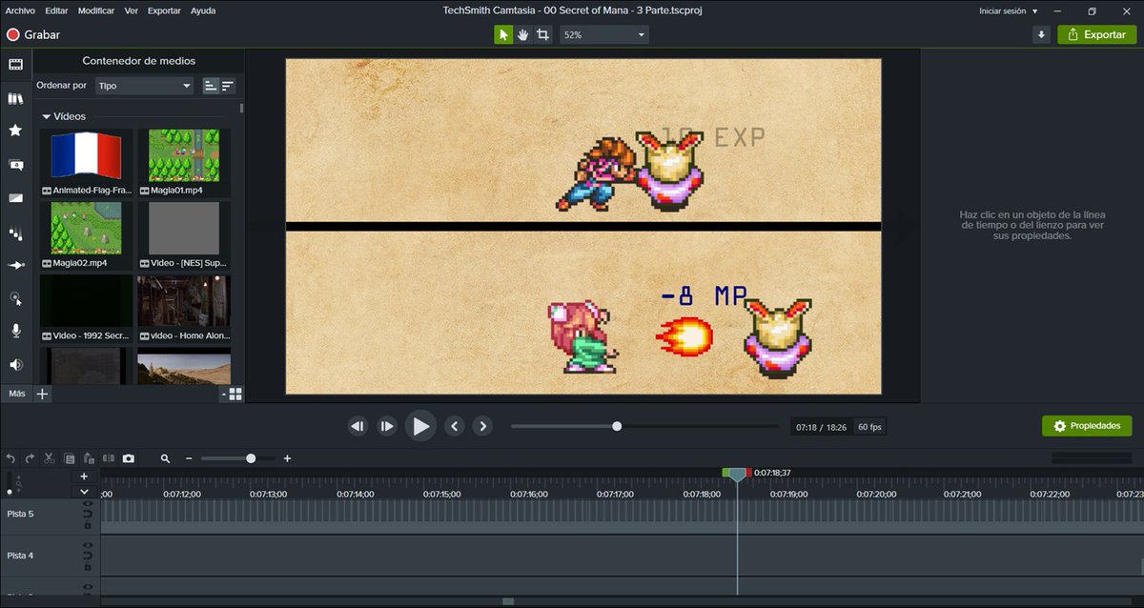Click the timeline zoom slider handle
This screenshot has height=608, width=1144.
[x=251, y=458]
